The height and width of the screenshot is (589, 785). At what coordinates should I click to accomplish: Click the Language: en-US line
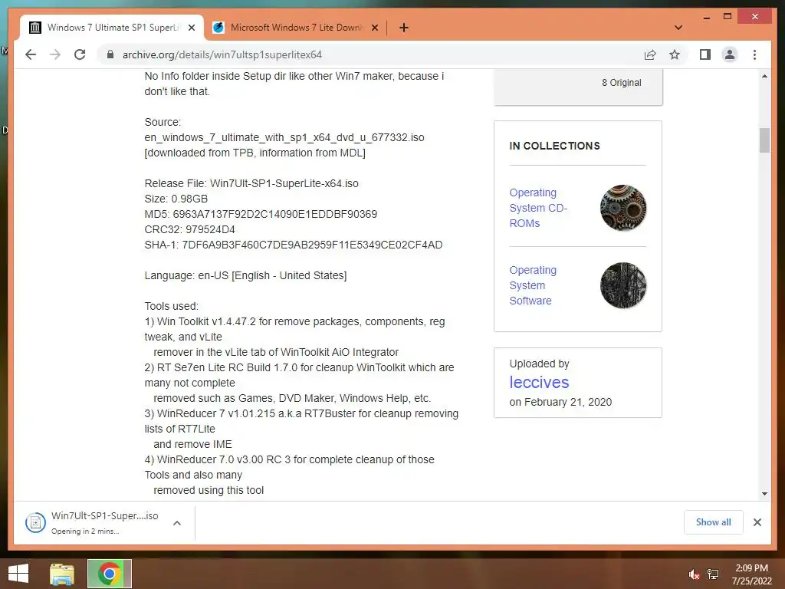(x=246, y=275)
